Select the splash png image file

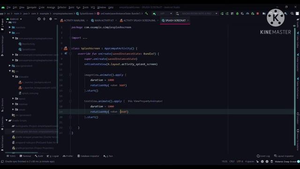[29, 93]
